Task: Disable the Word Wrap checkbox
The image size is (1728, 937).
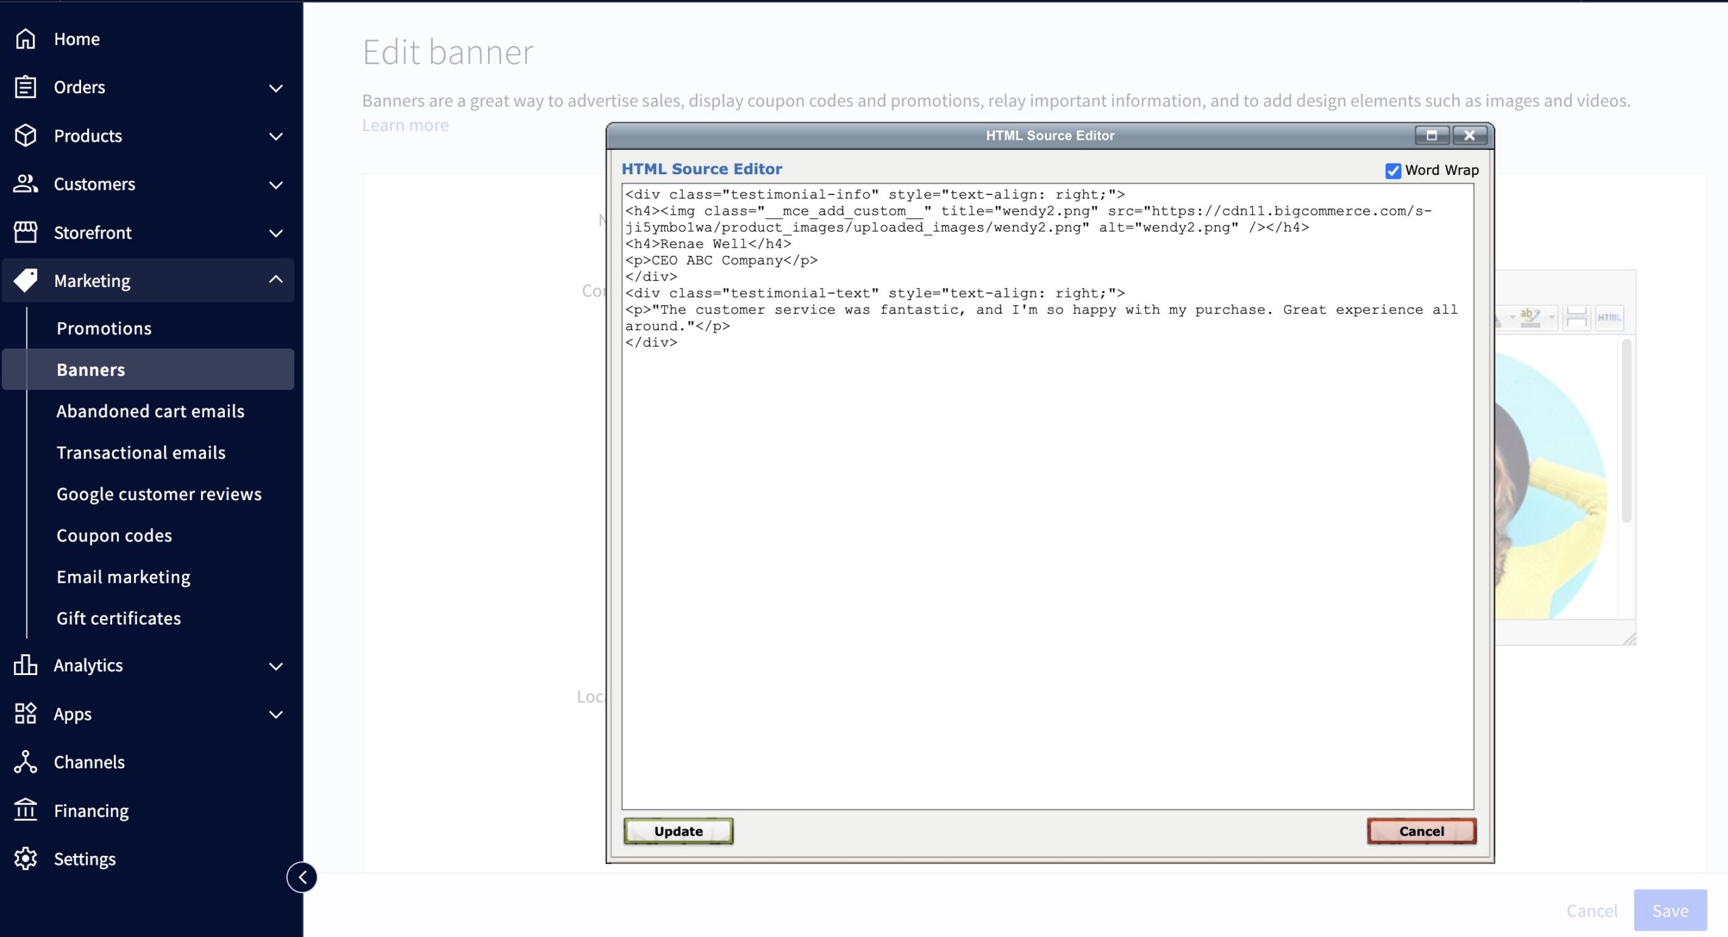Action: tap(1393, 171)
